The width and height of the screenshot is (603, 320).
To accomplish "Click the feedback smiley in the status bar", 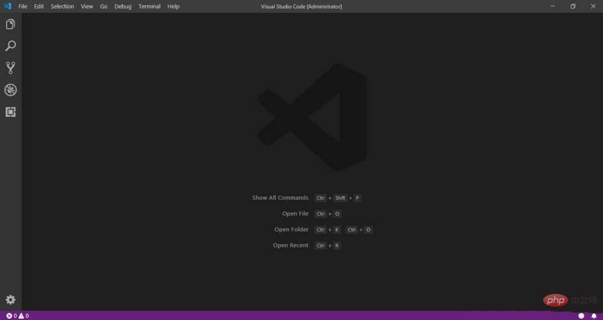I will pos(581,316).
